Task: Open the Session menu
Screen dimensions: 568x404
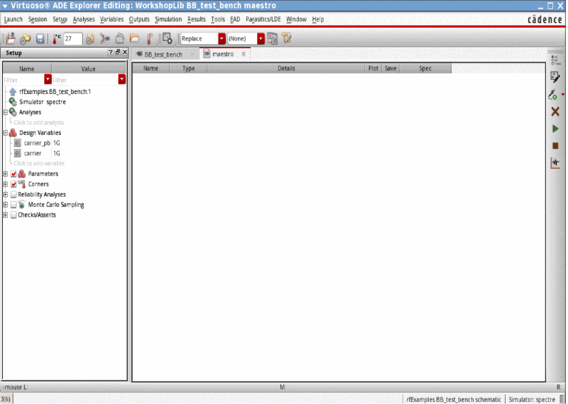Action: click(x=38, y=19)
